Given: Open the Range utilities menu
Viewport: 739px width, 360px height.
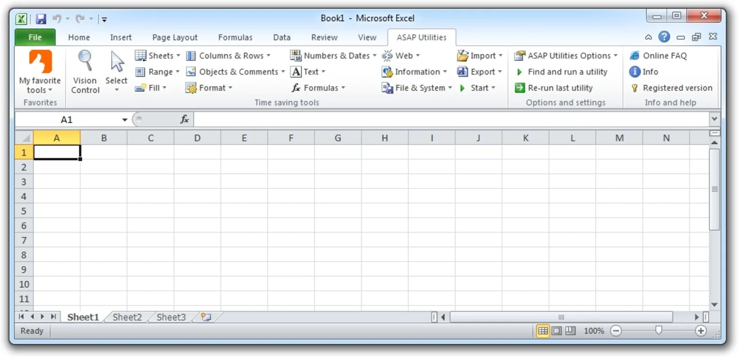Looking at the screenshot, I should tap(157, 72).
